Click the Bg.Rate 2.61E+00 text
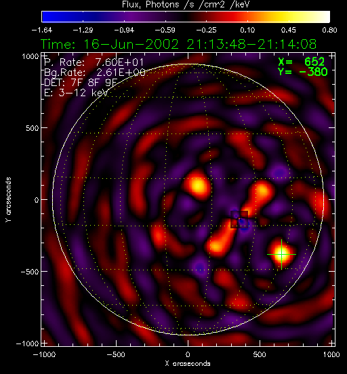 click(95, 72)
